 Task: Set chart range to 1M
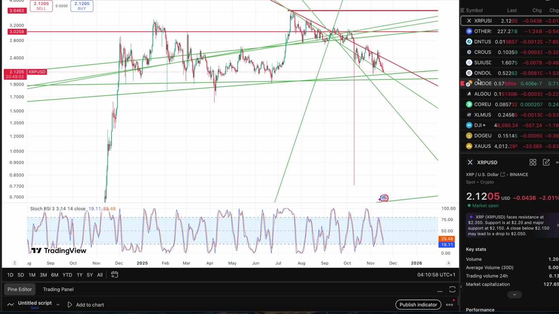(32, 275)
